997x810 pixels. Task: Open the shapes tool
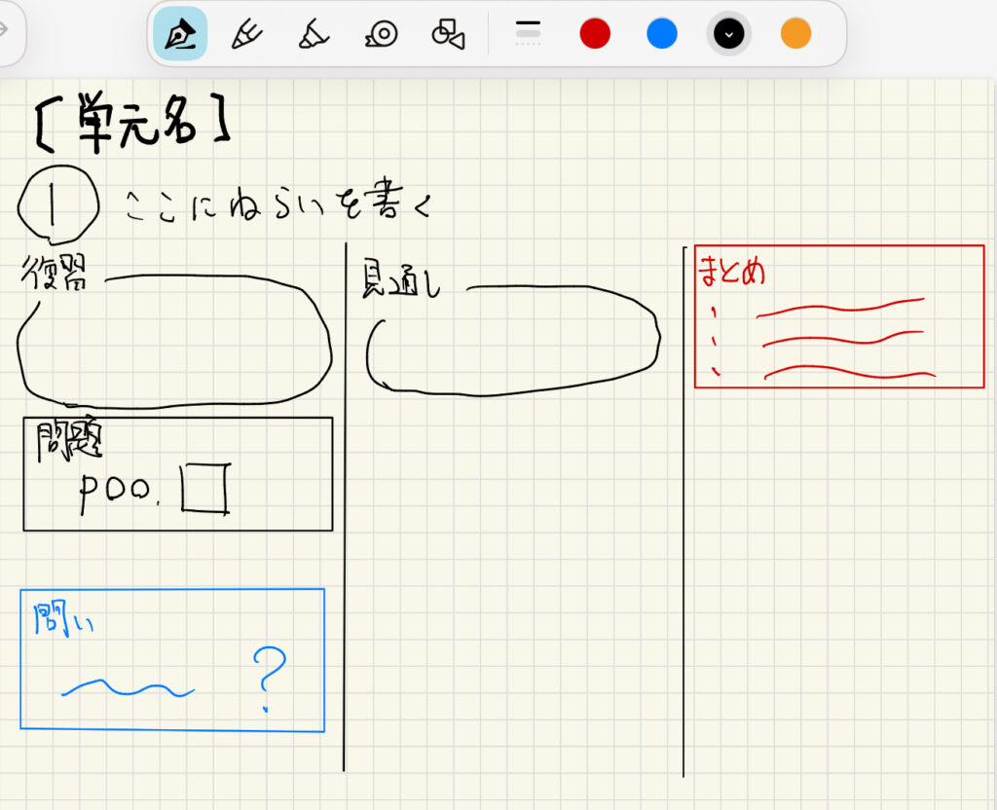pos(447,34)
